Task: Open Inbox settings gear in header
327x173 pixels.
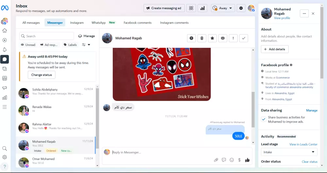Action: pos(241,8)
